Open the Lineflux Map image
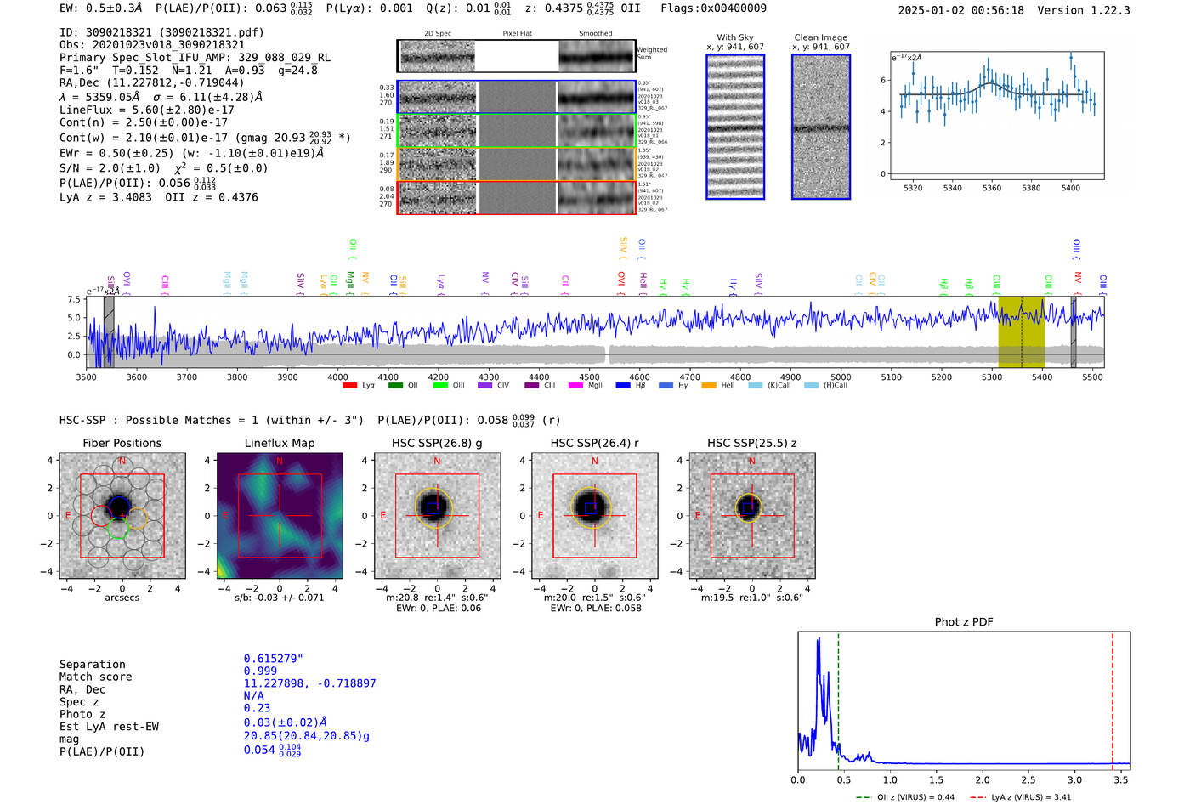The image size is (1190, 810). coord(280,516)
